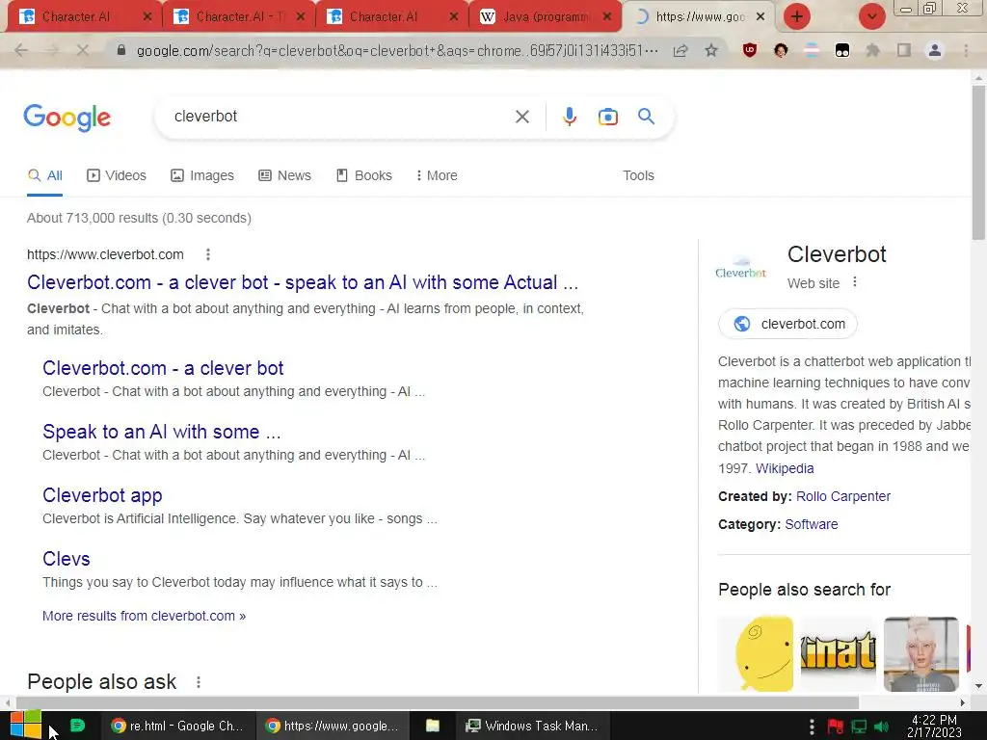The image size is (987, 740).
Task: Open Chrome three-dot menu
Action: pos(966,50)
